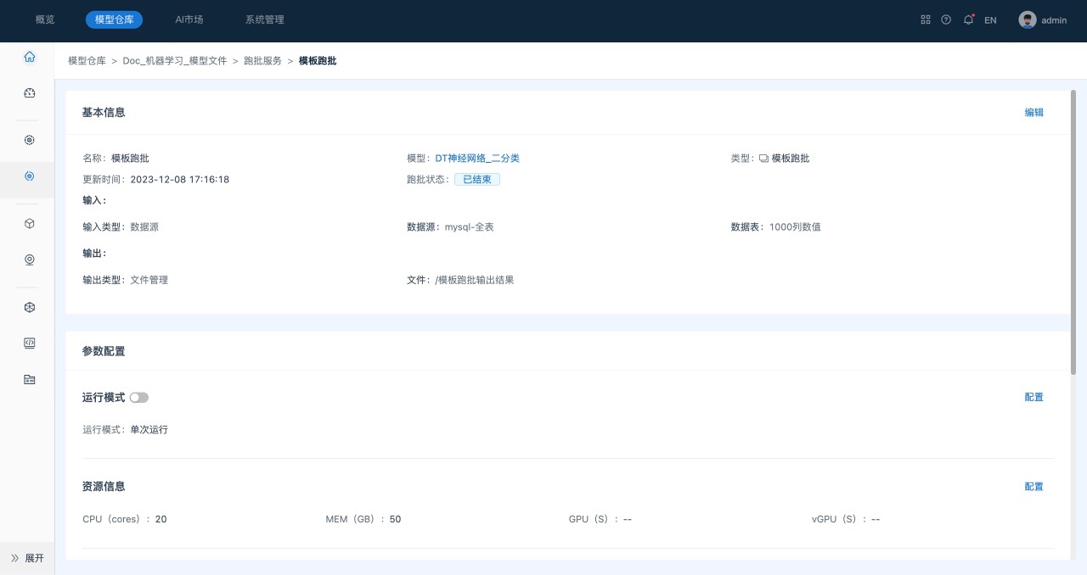Open the home icon in the sidebar
The height and width of the screenshot is (575, 1087).
30,56
